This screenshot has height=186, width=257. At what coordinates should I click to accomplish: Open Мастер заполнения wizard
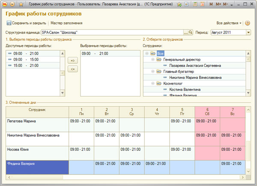66,23
